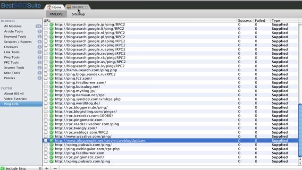The width and height of the screenshot is (302, 170).
Task: Click the sidebar resize grip icon
Action: (40, 169)
